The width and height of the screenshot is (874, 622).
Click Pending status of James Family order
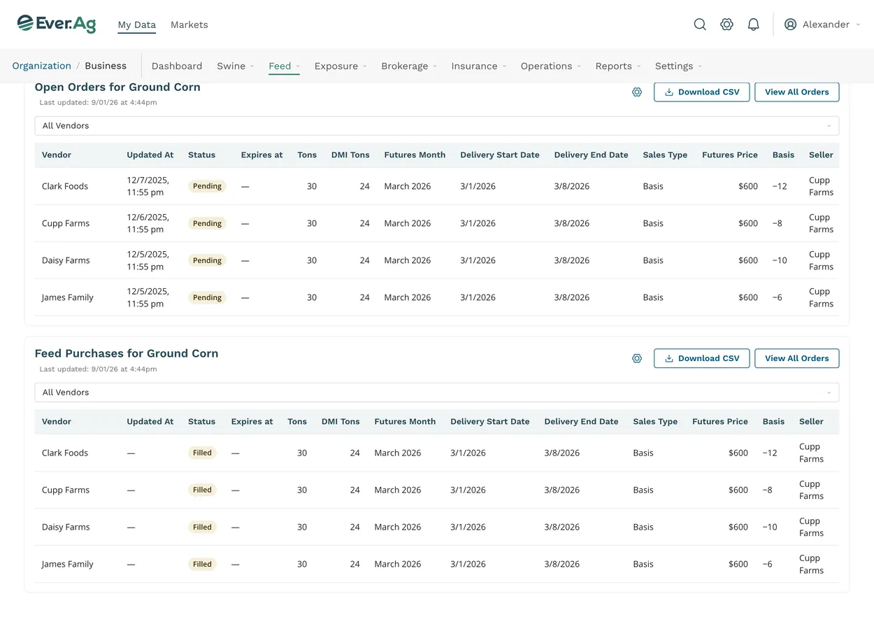[207, 297]
